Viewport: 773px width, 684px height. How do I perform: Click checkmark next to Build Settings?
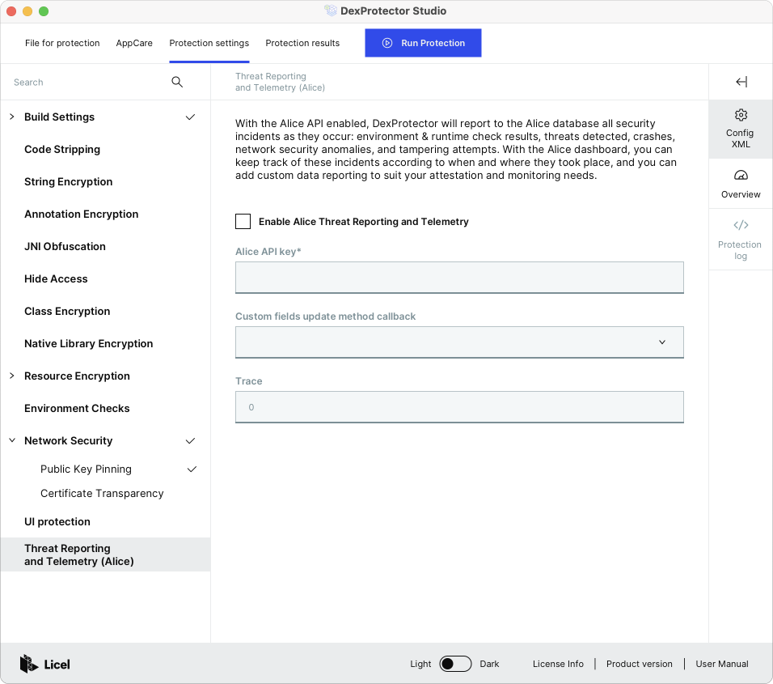click(190, 117)
